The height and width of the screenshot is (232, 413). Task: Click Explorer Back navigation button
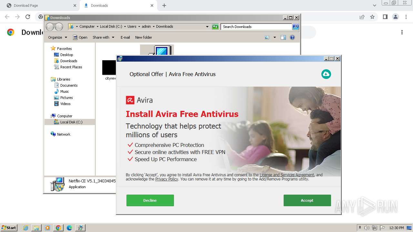(50, 27)
